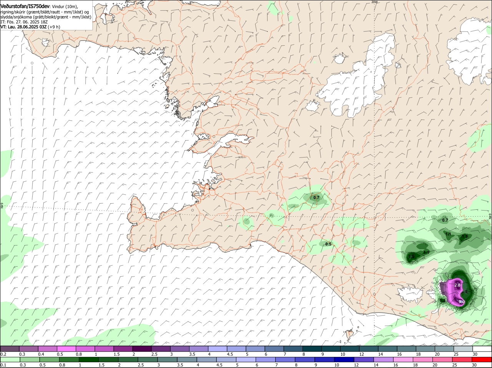Click the light pink swatch between 16 and 18, lower scale
This screenshot has height=368, width=492.
pos(404,360)
